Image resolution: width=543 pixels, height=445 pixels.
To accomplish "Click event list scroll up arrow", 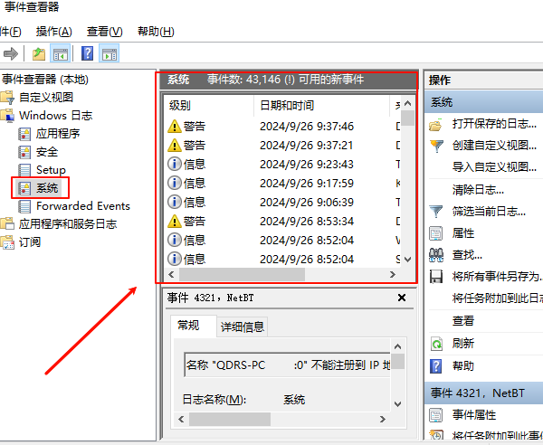I will coord(408,103).
